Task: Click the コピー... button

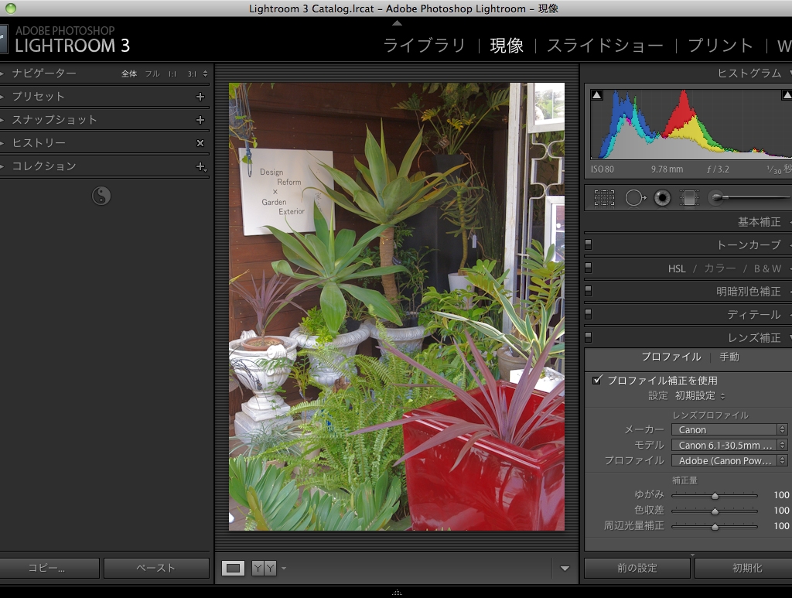Action: [49, 568]
